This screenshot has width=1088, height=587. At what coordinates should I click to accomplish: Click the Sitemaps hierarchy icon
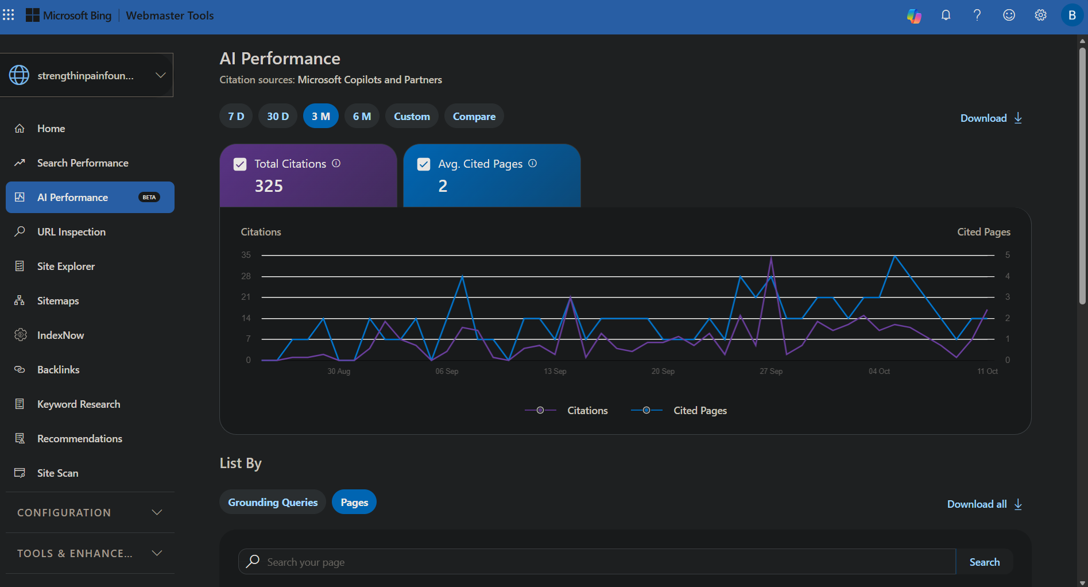[20, 300]
